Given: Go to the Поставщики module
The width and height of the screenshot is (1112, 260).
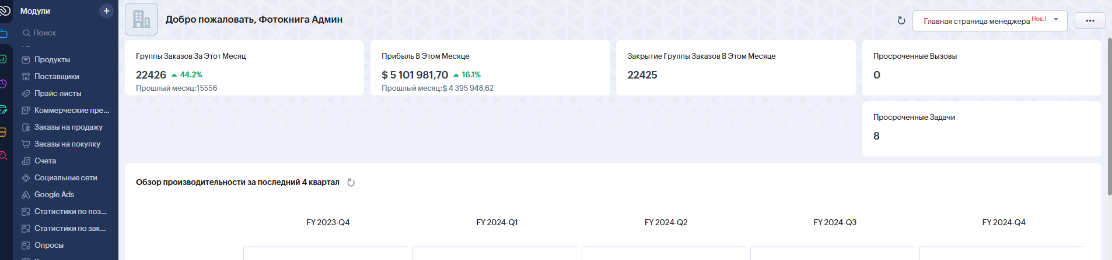Looking at the screenshot, I should (x=57, y=76).
